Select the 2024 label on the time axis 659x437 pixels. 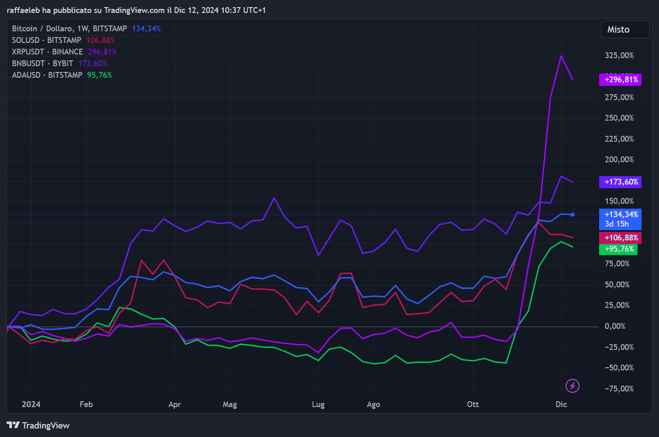[31, 404]
